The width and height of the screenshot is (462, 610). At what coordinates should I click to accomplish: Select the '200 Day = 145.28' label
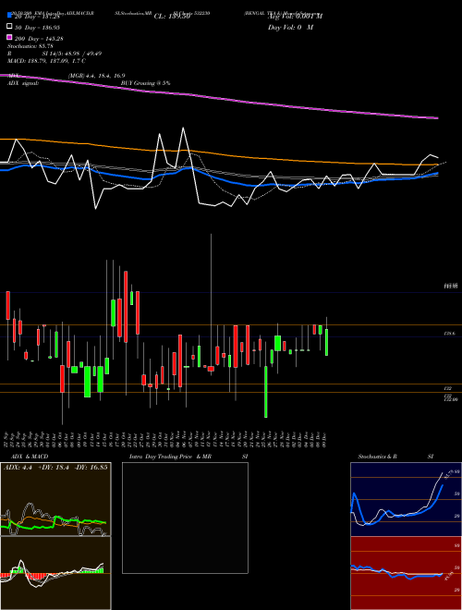pos(39,39)
